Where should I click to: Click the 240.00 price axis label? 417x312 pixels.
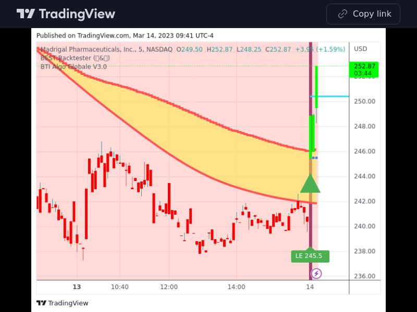click(x=364, y=226)
